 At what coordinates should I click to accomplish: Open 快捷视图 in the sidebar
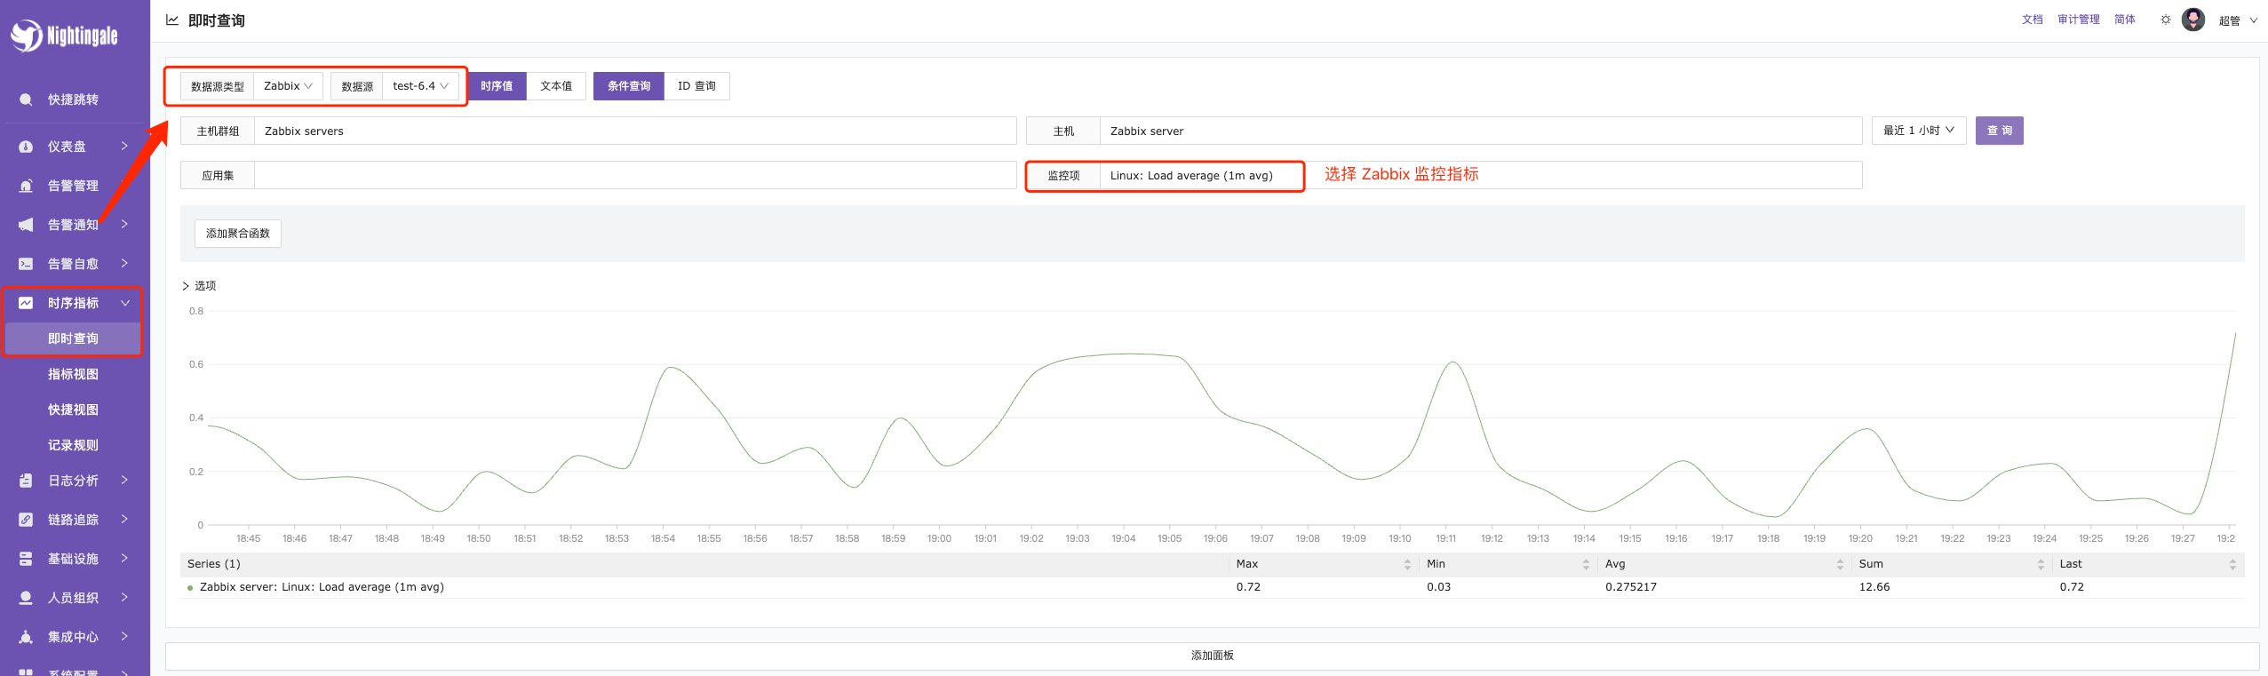click(x=73, y=410)
